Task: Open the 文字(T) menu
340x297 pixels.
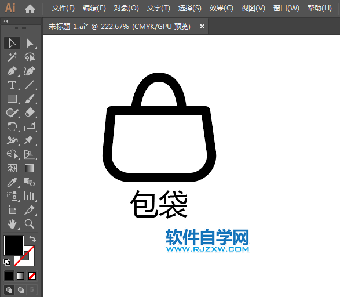Action: pos(159,8)
